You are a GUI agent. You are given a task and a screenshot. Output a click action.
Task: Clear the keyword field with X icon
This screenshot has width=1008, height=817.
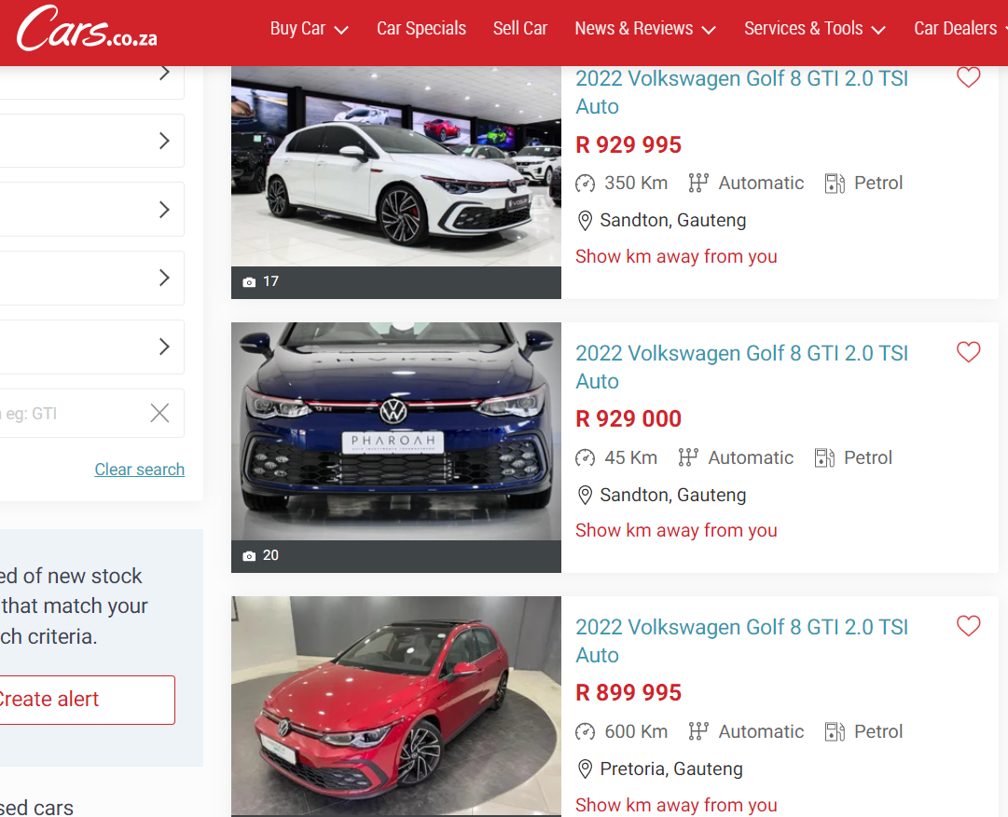pos(160,414)
